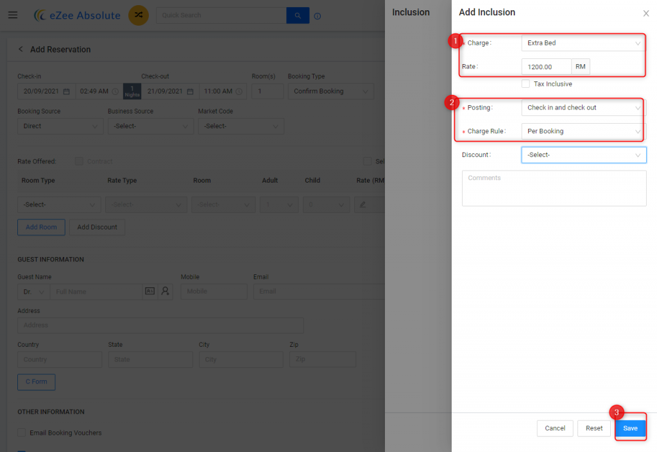Click the City input field
The image size is (657, 452).
[x=241, y=360]
